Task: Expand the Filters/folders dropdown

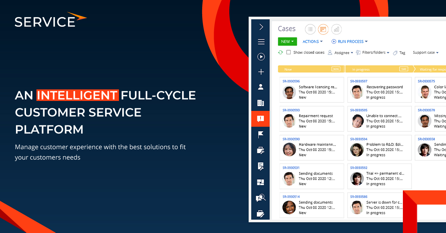Action: (x=372, y=52)
